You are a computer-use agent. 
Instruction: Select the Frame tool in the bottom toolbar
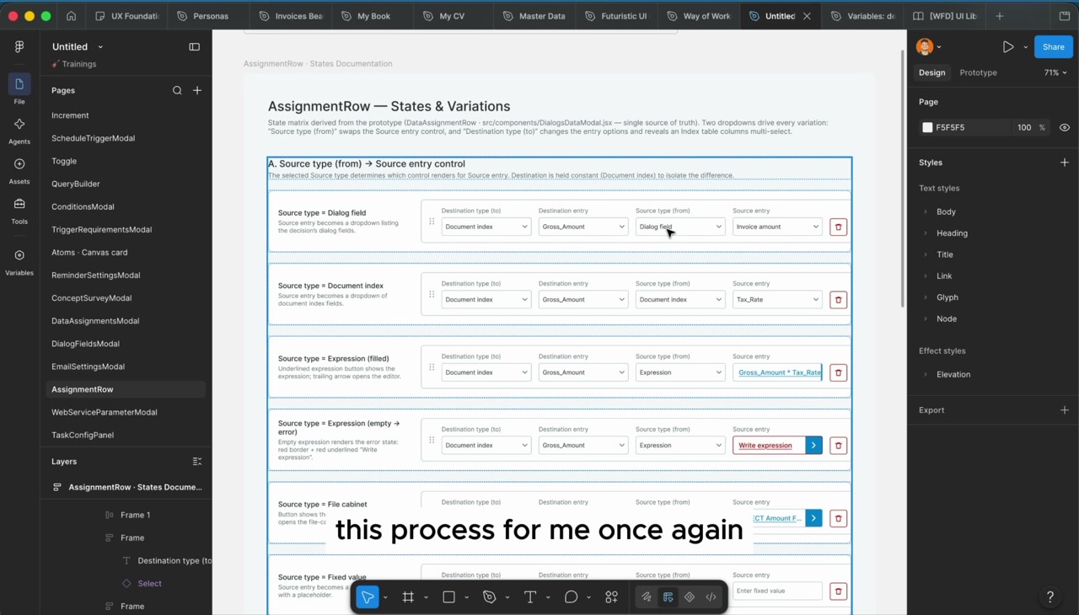tap(408, 597)
